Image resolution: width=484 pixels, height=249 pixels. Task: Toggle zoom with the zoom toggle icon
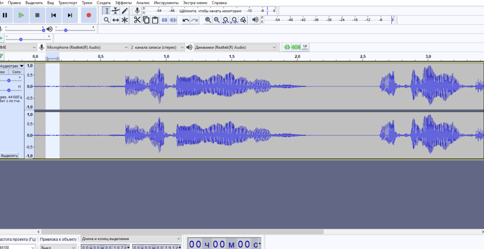[x=243, y=20]
